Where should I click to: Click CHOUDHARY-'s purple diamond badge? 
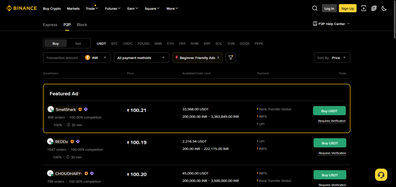coord(92,174)
